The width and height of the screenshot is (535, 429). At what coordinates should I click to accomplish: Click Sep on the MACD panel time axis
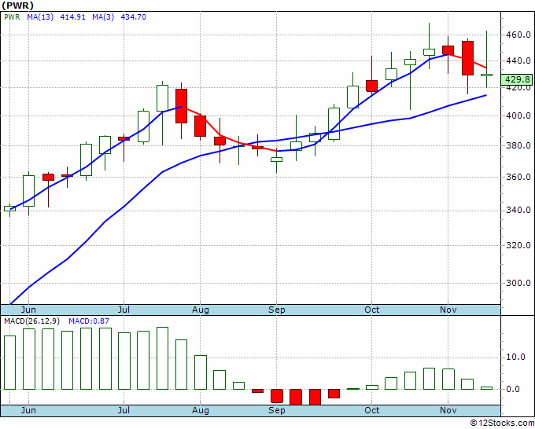[277, 411]
